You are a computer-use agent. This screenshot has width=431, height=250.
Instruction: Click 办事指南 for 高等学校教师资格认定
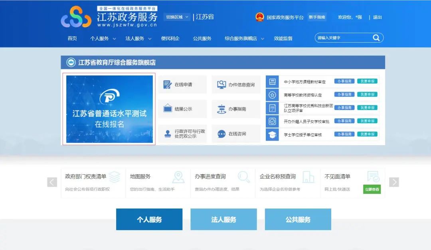(x=344, y=94)
